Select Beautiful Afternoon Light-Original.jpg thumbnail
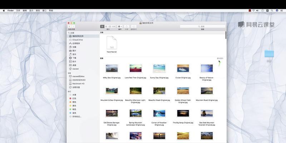Viewport: 286px width, 143px height. point(135,91)
